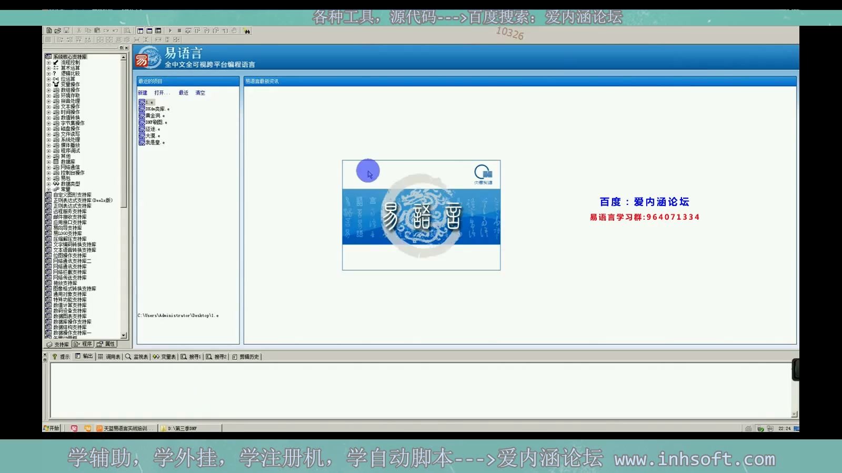
Task: Open the 提示 bottom tab
Action: pos(61,356)
